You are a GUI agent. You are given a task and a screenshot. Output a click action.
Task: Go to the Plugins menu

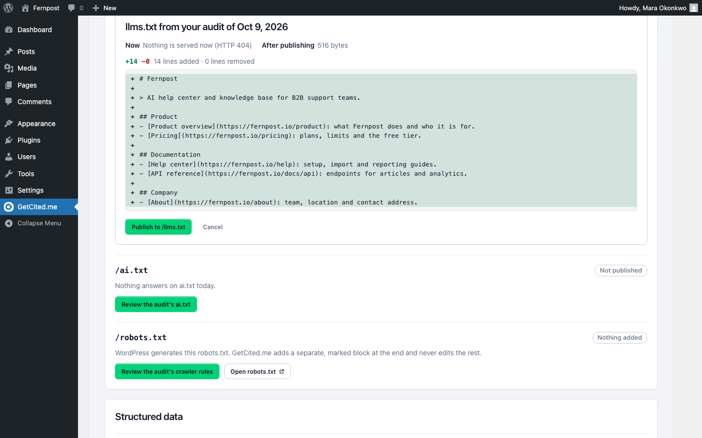click(x=39, y=140)
